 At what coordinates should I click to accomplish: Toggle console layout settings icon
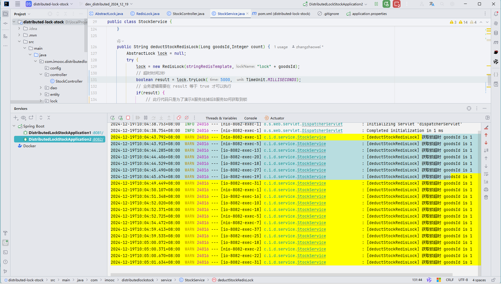[x=488, y=118]
